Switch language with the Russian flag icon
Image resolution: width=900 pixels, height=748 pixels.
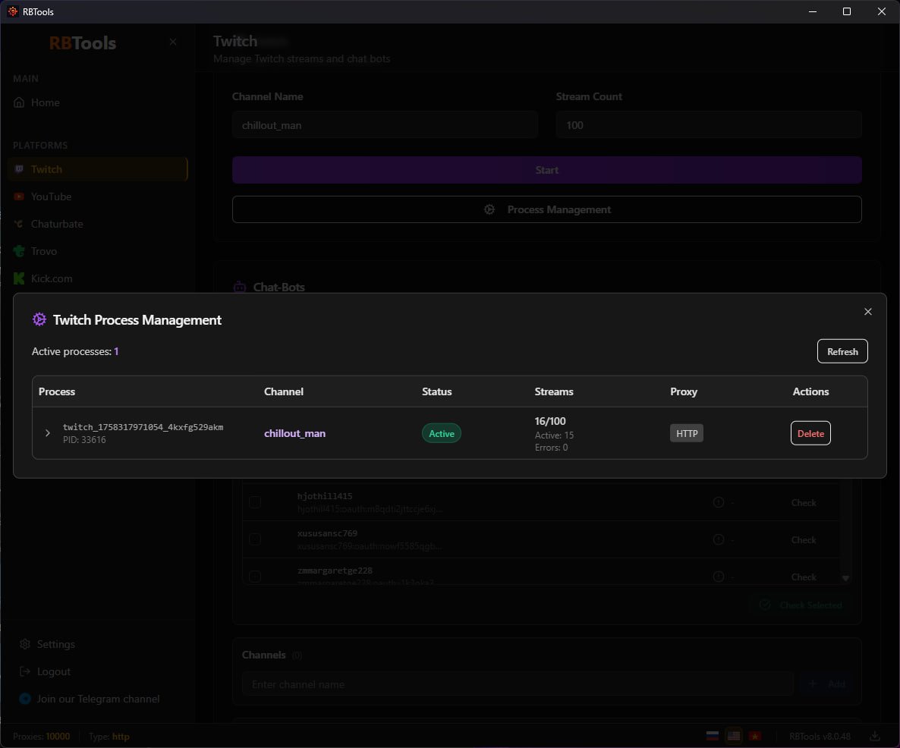(713, 736)
